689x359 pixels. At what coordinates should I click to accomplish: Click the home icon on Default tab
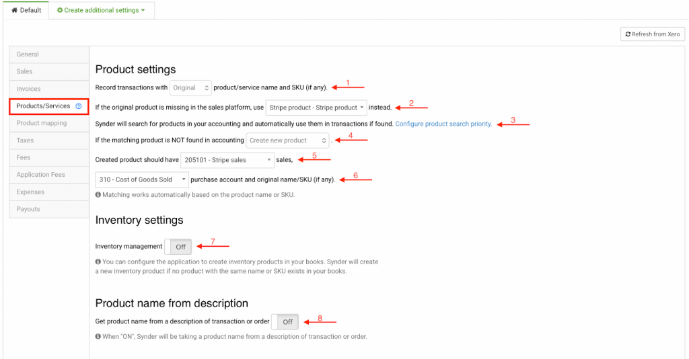tap(15, 11)
